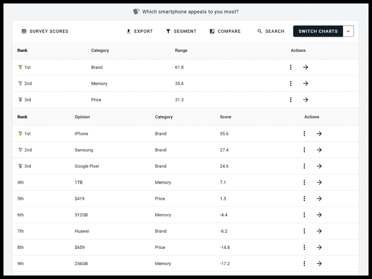Select the Huawei opinion cell
The width and height of the screenshot is (372, 279).
(82, 231)
